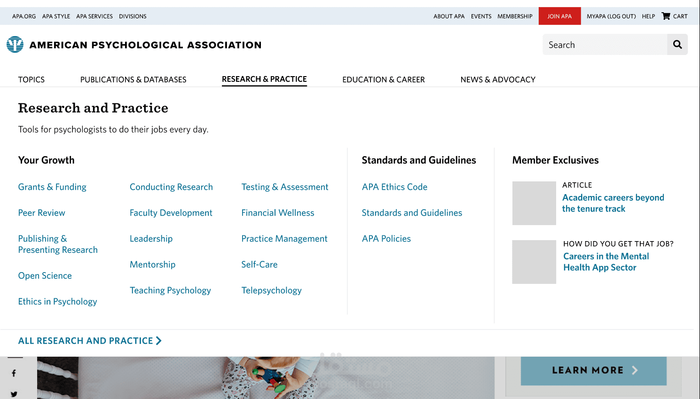Image resolution: width=700 pixels, height=399 pixels.
Task: Open Peer Review link
Action: click(41, 213)
